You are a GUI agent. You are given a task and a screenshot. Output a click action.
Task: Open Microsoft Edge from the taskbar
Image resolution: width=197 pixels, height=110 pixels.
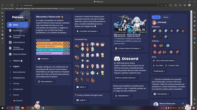[17, 108]
